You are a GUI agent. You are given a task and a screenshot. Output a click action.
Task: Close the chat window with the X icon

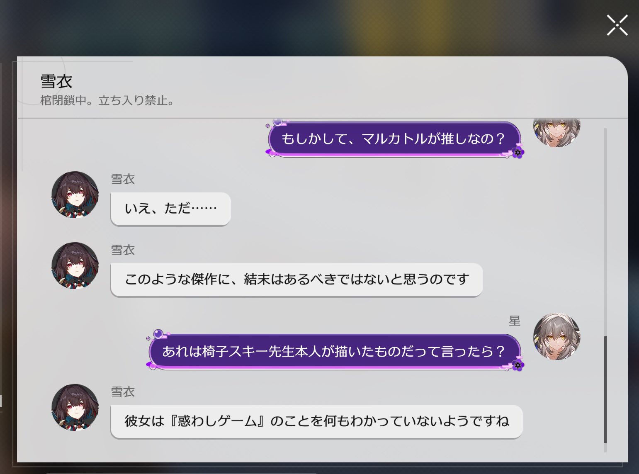[x=617, y=25]
